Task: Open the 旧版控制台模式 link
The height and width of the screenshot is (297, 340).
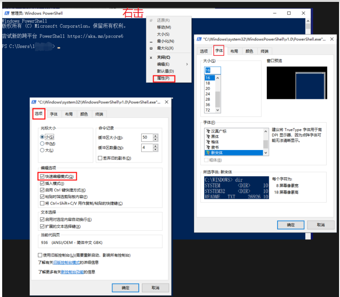Action: coord(66,262)
